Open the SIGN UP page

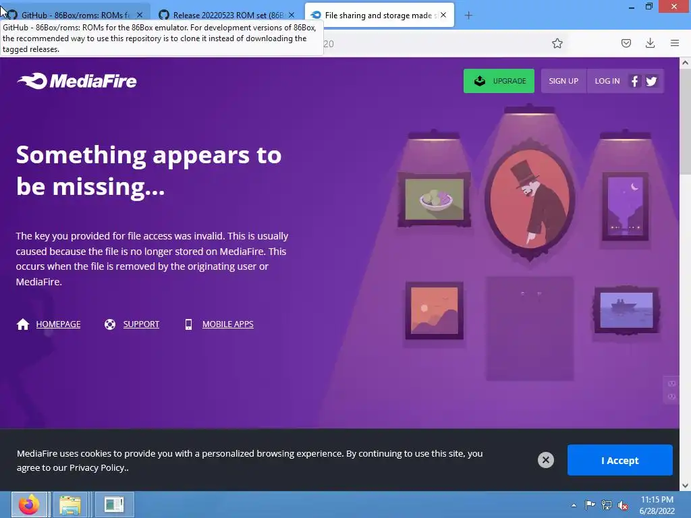pyautogui.click(x=563, y=81)
